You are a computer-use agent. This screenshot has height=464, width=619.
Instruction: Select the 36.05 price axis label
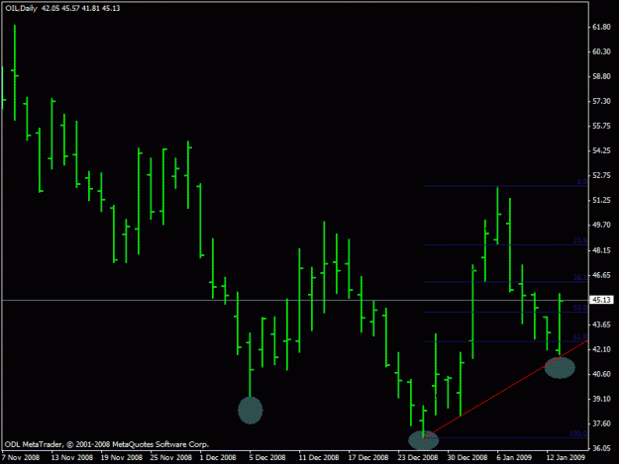point(601,448)
